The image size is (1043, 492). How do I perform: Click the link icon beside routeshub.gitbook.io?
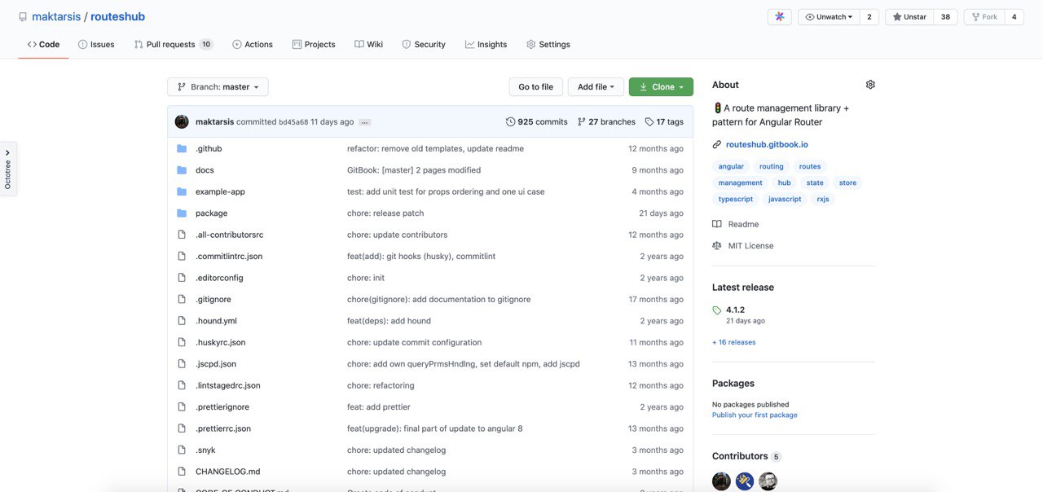point(717,144)
